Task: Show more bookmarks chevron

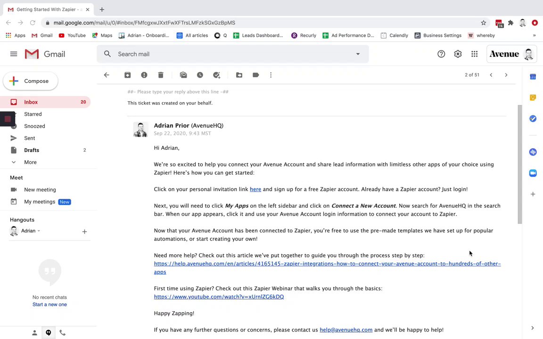Action: (535, 35)
